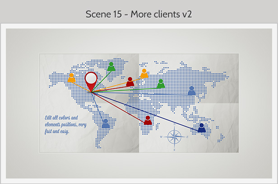Viewport: 278px width, 184px height.
Task: Click the navy person icon on Australia
Action: coord(202,127)
